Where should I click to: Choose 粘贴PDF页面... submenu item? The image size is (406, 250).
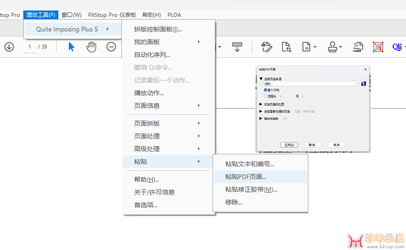click(x=260, y=177)
